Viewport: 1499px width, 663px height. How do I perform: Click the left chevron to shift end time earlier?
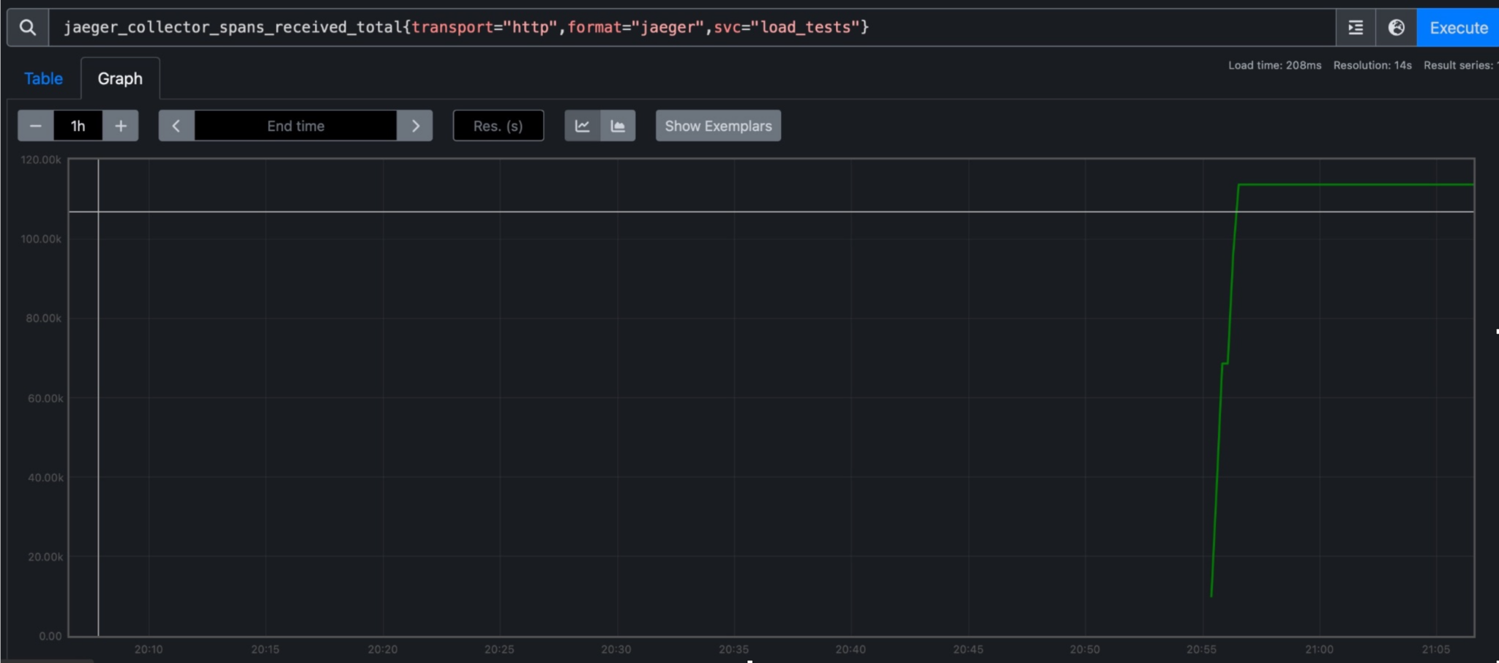coord(175,125)
